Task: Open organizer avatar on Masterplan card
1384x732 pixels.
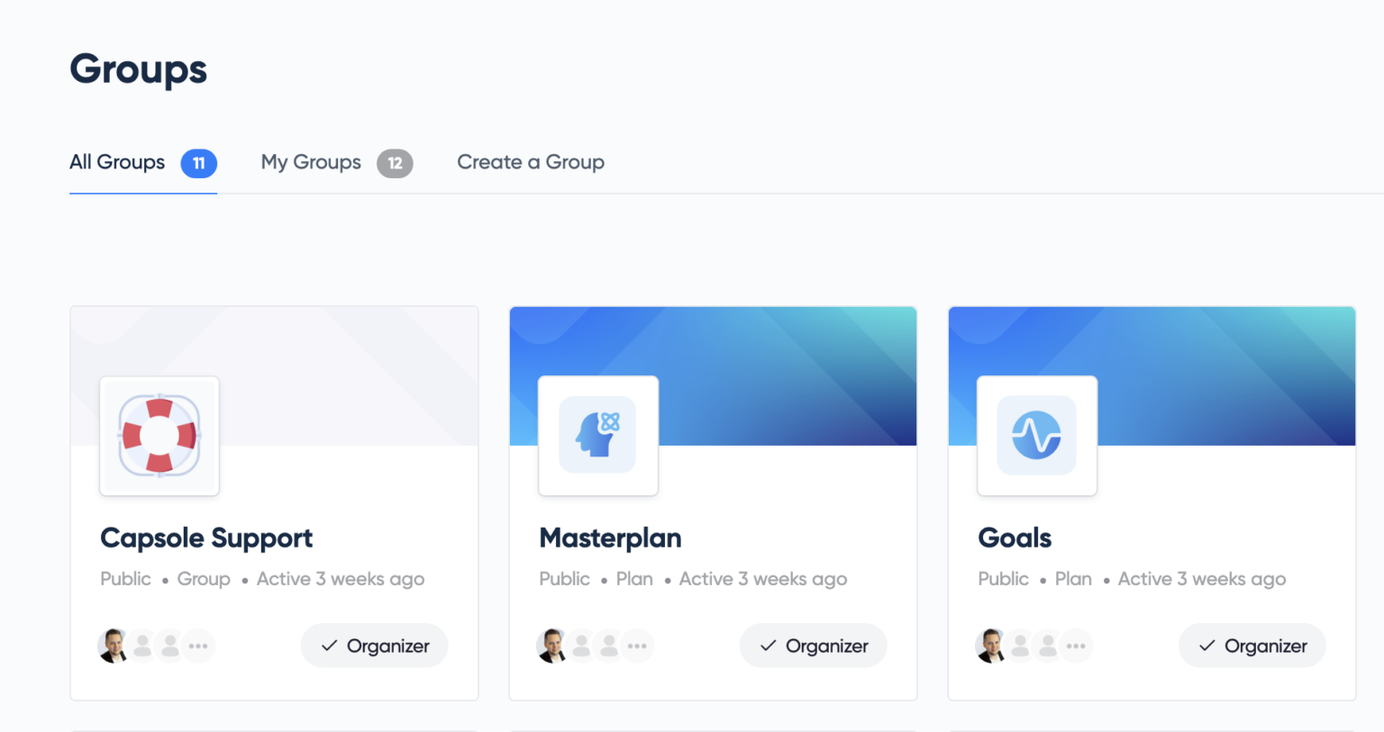Action: coord(551,646)
